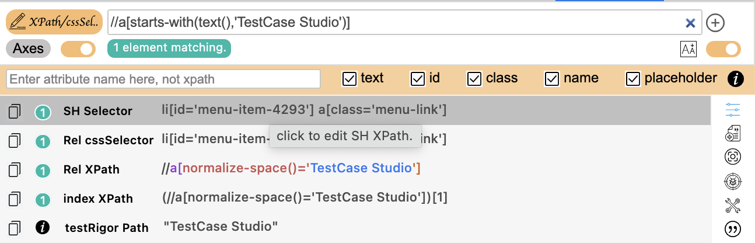Click the attribute name input field
755x243 pixels.
(163, 79)
